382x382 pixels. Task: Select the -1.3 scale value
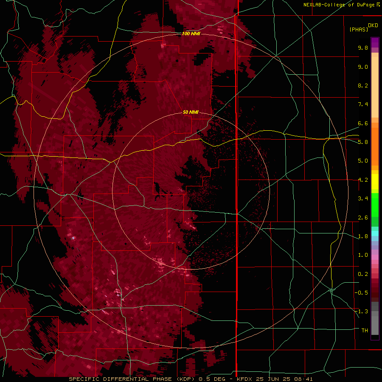[362, 312]
